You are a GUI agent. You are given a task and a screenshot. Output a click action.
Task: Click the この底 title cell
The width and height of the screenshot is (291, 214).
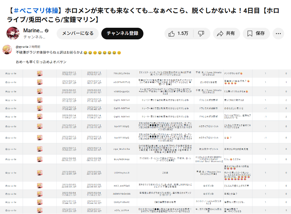pos(165,173)
